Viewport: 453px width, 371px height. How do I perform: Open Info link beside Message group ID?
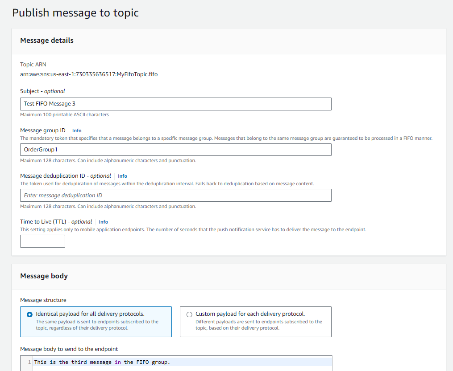tap(77, 131)
